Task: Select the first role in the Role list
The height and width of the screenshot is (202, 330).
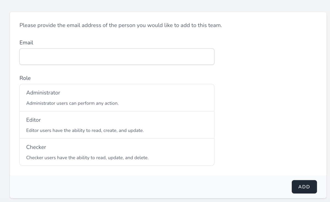Action: click(x=117, y=98)
